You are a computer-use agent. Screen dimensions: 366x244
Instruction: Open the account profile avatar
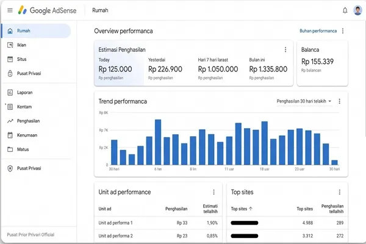click(357, 10)
